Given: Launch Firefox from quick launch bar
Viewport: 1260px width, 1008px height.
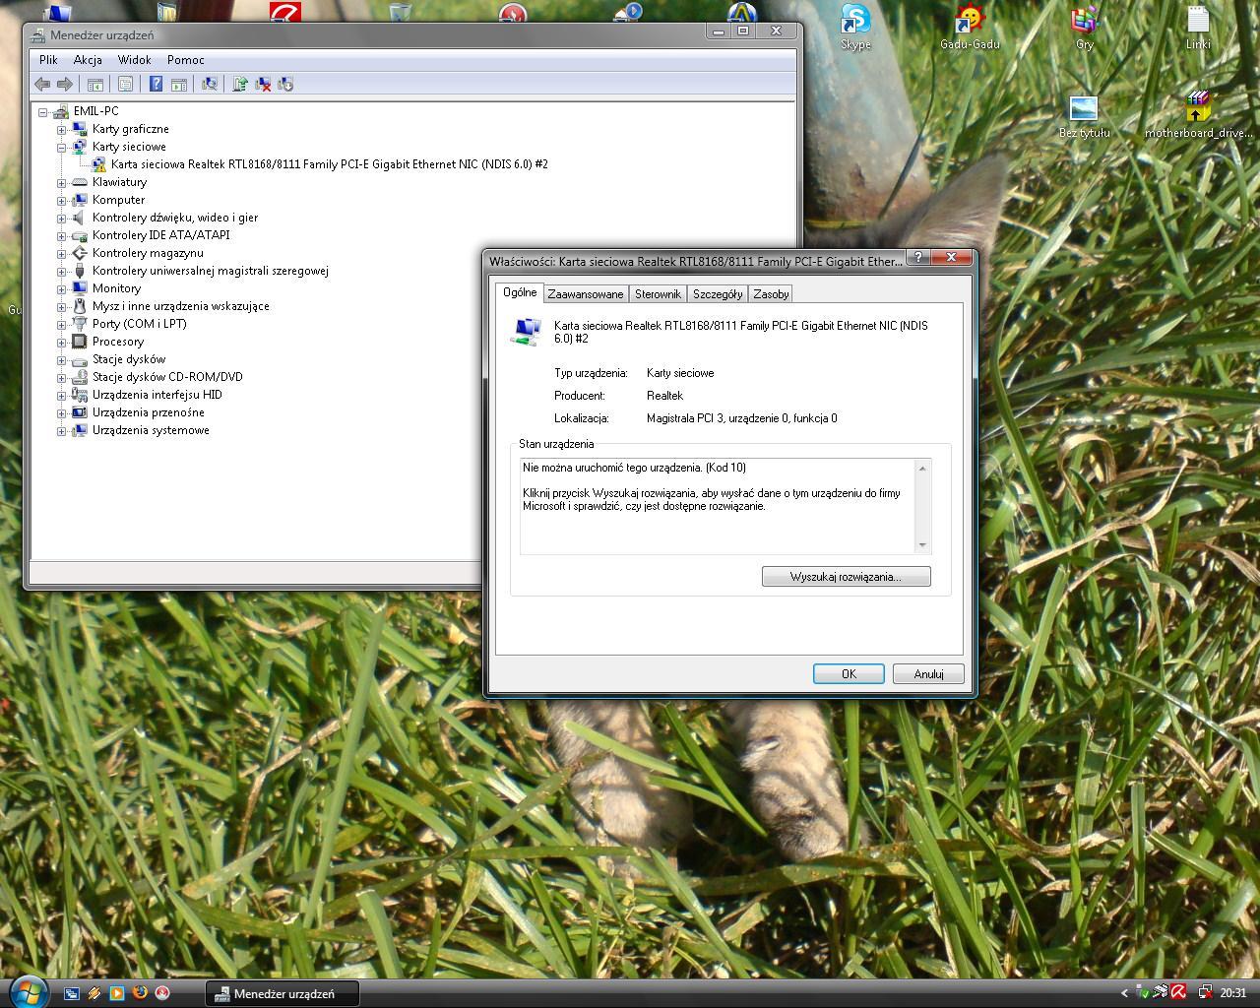Looking at the screenshot, I should [140, 993].
